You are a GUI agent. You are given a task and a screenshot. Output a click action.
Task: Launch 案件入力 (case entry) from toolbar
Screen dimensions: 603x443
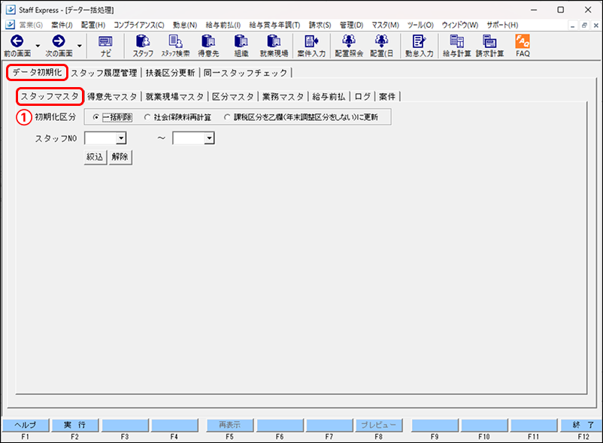click(x=312, y=47)
